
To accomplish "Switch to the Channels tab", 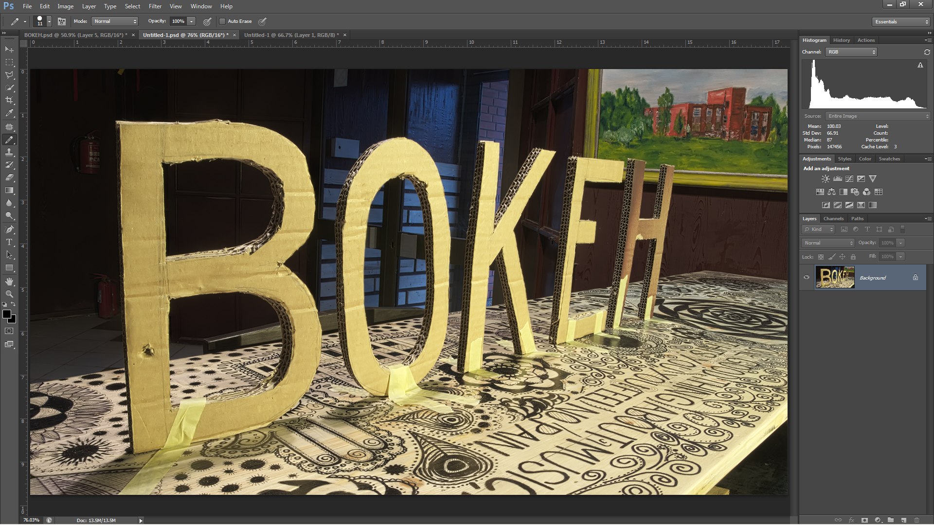I will (x=833, y=219).
